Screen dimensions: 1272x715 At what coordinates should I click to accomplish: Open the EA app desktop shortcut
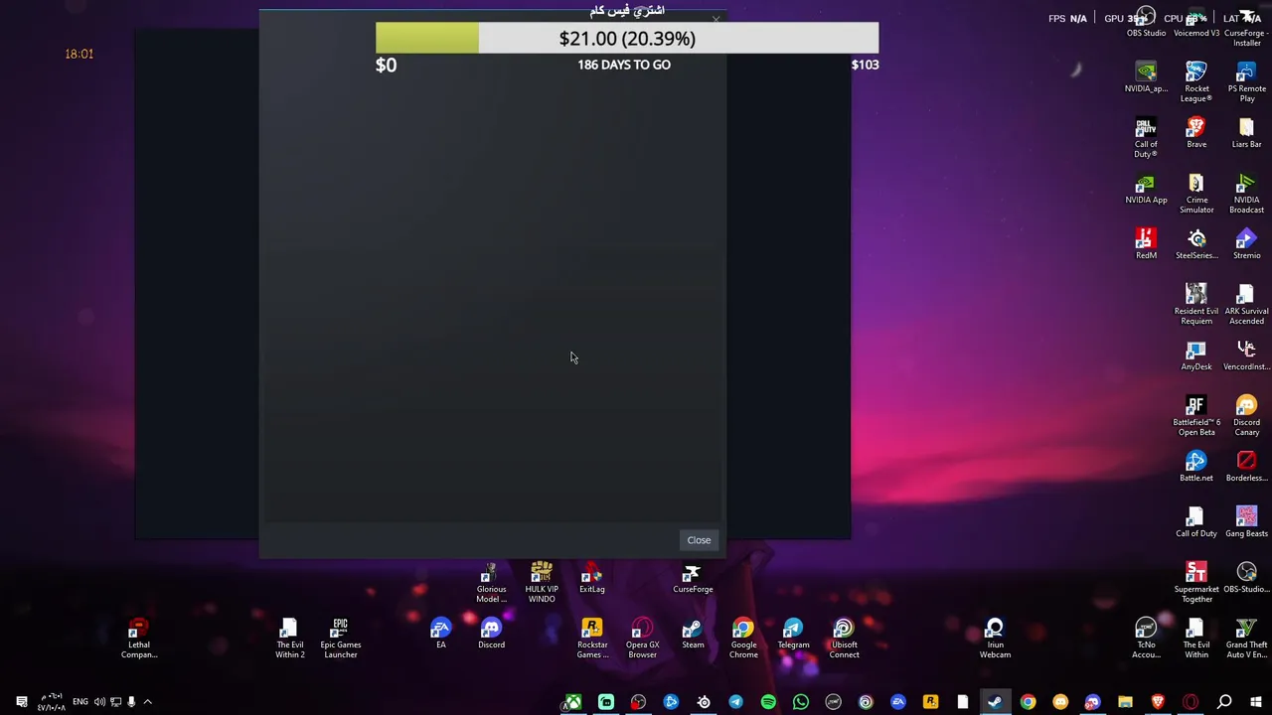click(440, 636)
